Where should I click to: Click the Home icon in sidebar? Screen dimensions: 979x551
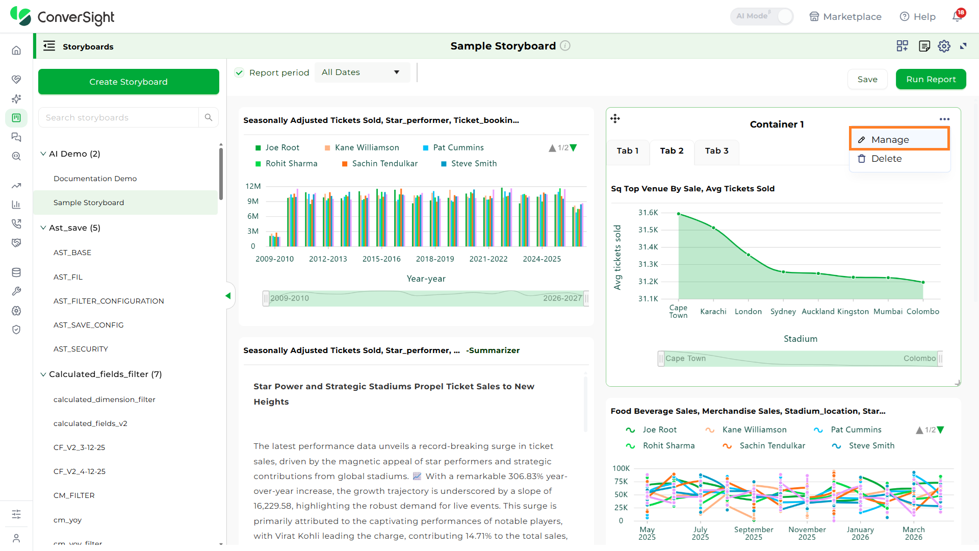pos(16,50)
